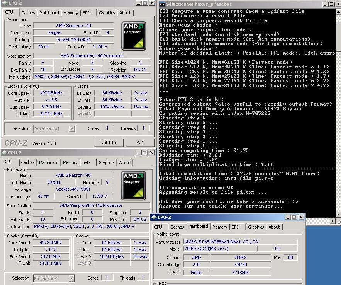Click Specification field in lower-left CPU-Z

[x=92, y=205]
